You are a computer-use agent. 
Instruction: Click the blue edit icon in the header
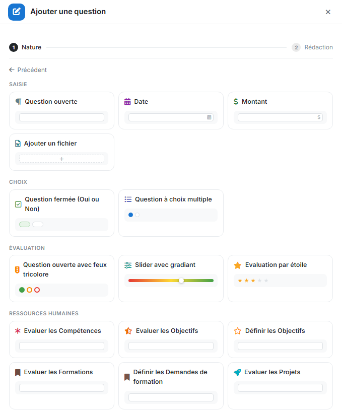point(17,12)
